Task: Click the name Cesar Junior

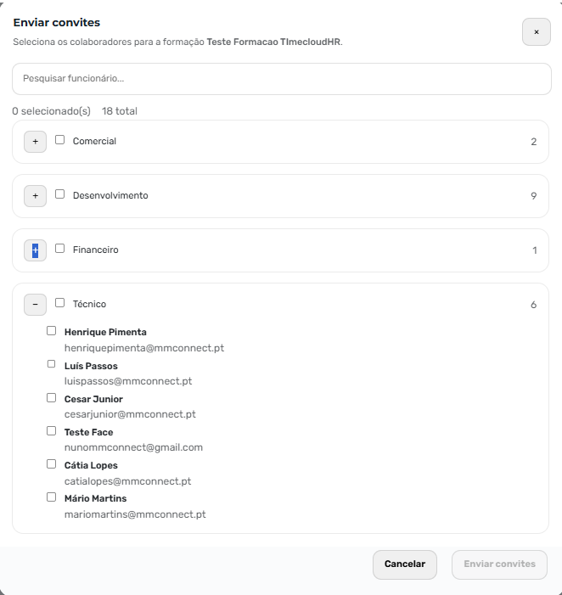Action: pos(93,399)
